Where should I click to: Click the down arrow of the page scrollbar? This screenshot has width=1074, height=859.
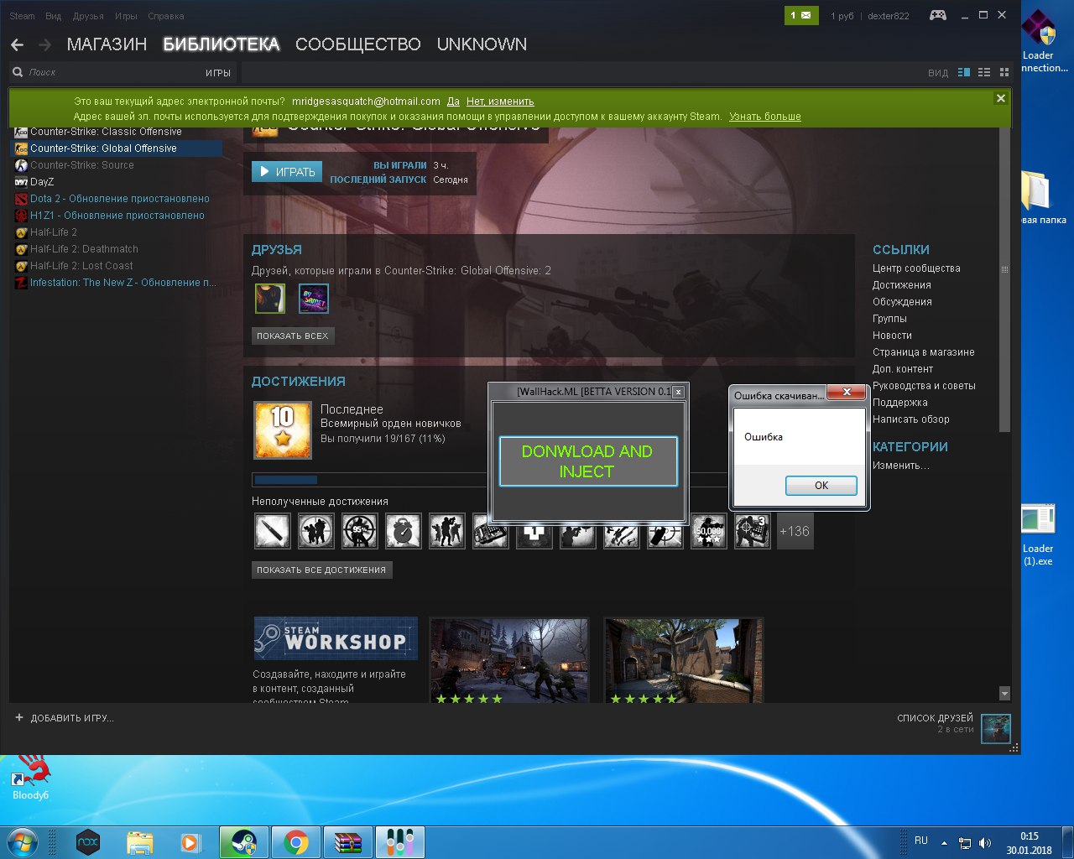[x=1004, y=694]
